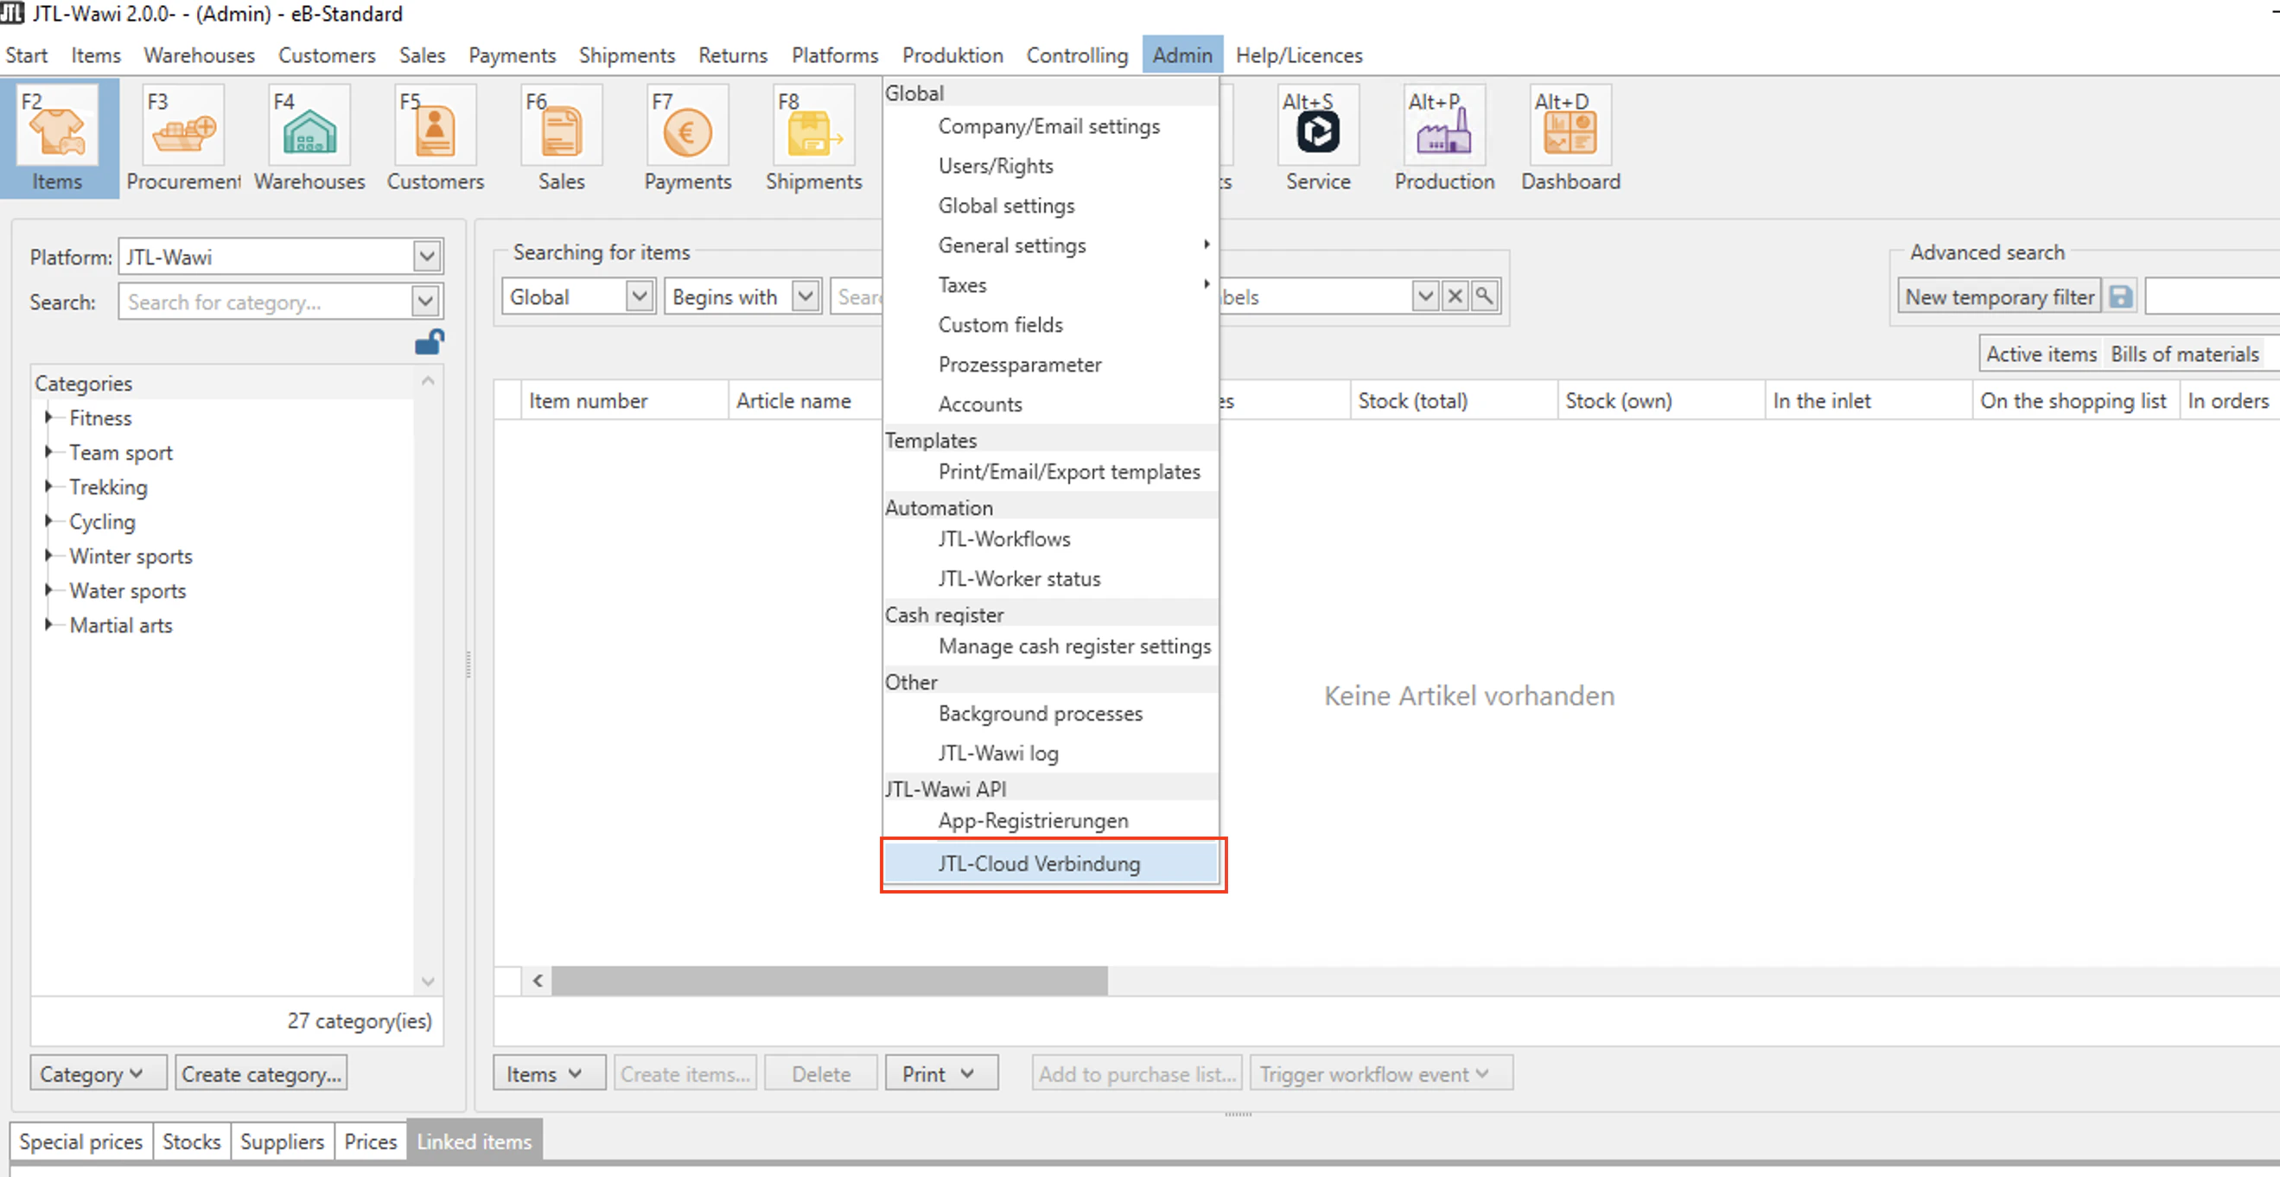Expand the Fitness category
This screenshot has width=2280, height=1177.
(50, 417)
